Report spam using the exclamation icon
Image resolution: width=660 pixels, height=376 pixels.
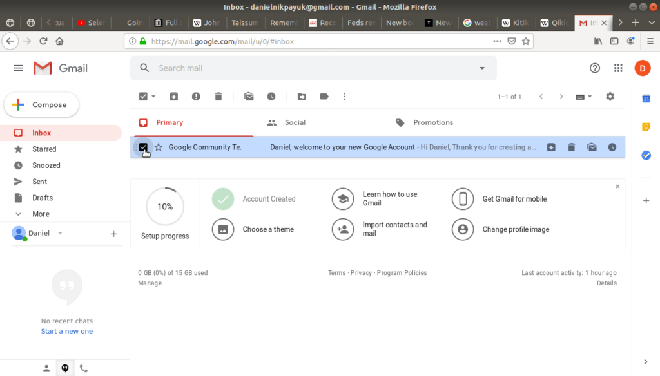(x=196, y=97)
